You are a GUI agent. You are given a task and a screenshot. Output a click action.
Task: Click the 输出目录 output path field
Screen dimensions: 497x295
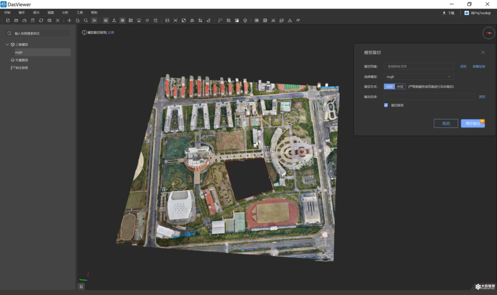pyautogui.click(x=429, y=97)
